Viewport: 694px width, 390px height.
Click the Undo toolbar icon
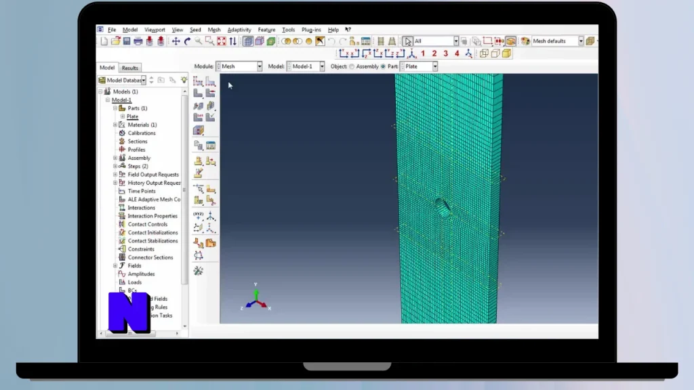click(331, 41)
